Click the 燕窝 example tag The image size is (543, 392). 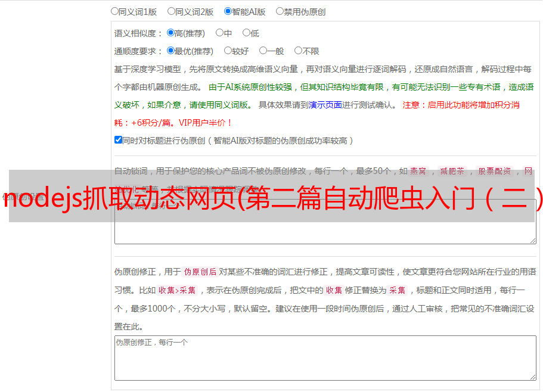pyautogui.click(x=418, y=171)
